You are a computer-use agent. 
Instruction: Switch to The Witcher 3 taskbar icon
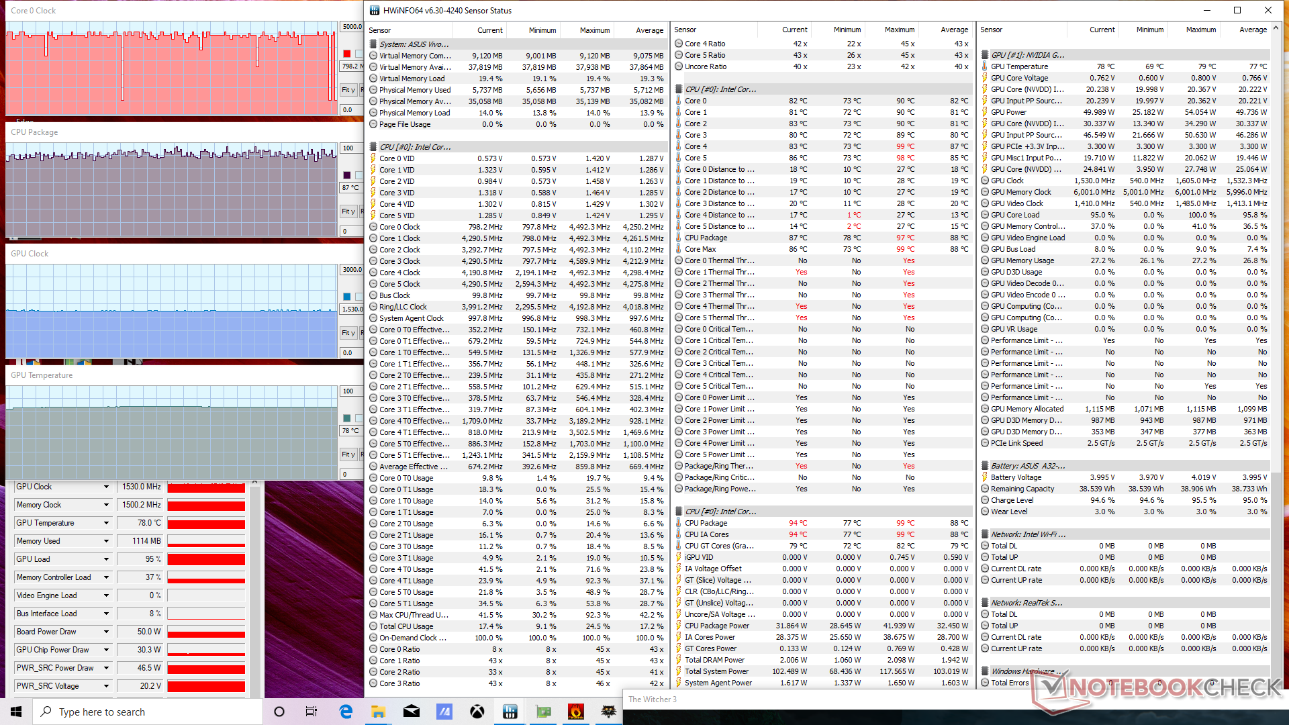pos(609,712)
